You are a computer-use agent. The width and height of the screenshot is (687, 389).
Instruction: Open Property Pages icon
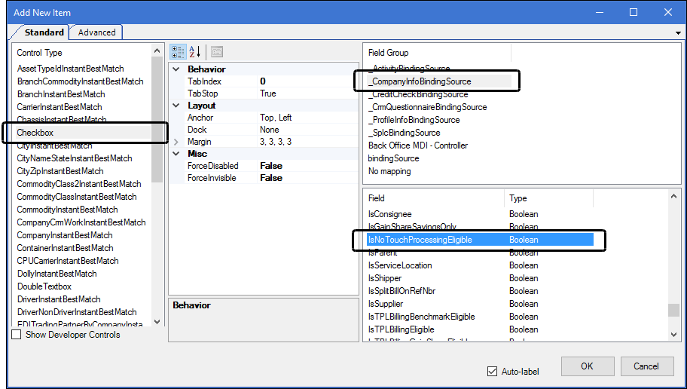point(217,52)
